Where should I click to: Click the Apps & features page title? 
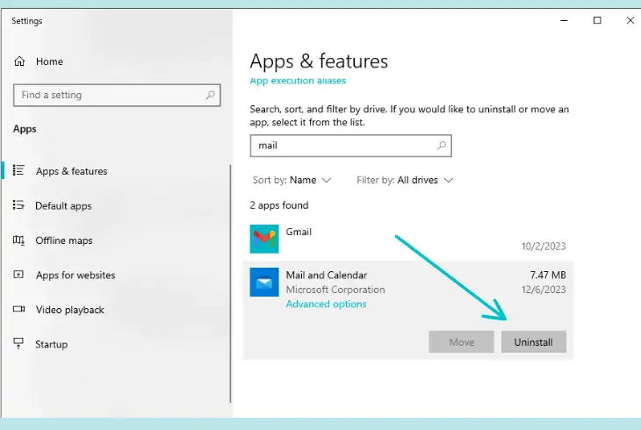pos(319,61)
